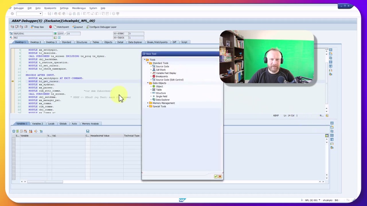
Task: Click save icon in variables toolbar
Action: pyautogui.click(x=88, y=131)
